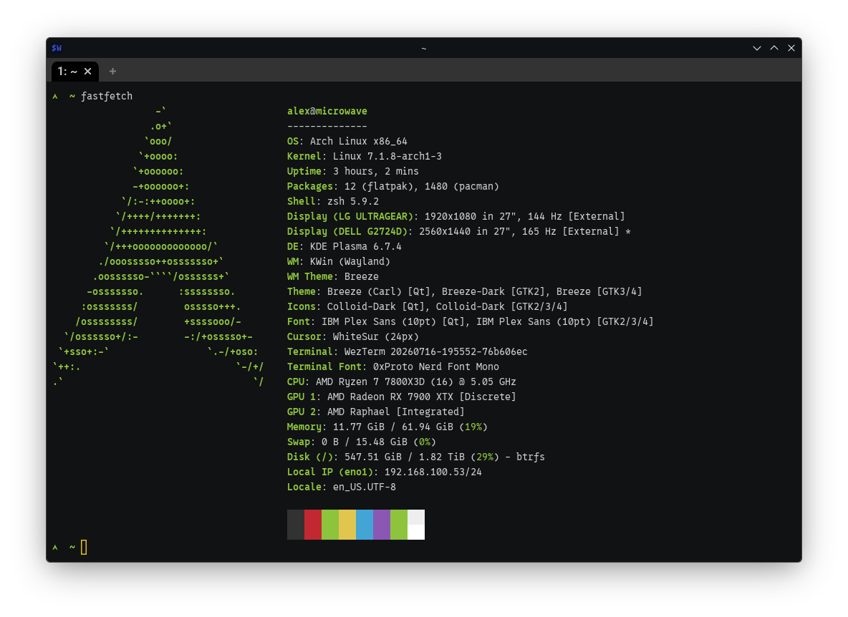Click the red color block
The width and height of the screenshot is (848, 617).
[x=313, y=525]
